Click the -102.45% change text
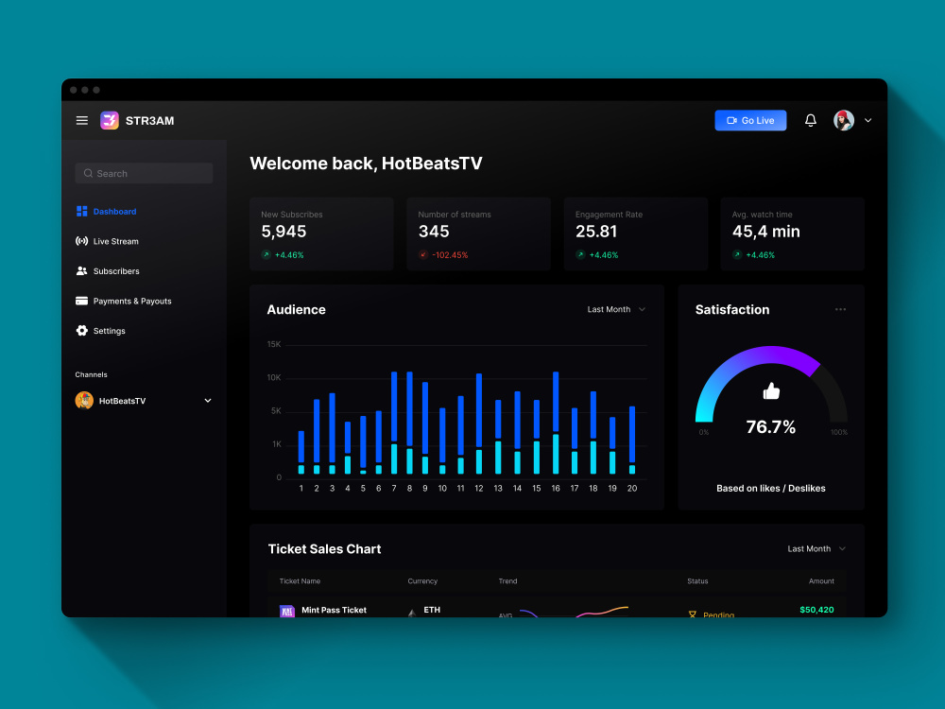Image resolution: width=945 pixels, height=709 pixels. [x=450, y=255]
